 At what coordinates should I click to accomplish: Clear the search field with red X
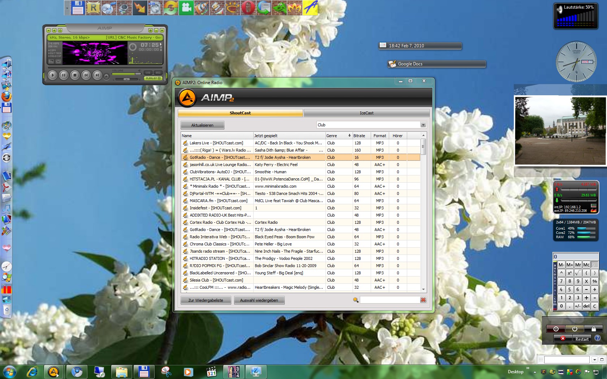tap(423, 300)
